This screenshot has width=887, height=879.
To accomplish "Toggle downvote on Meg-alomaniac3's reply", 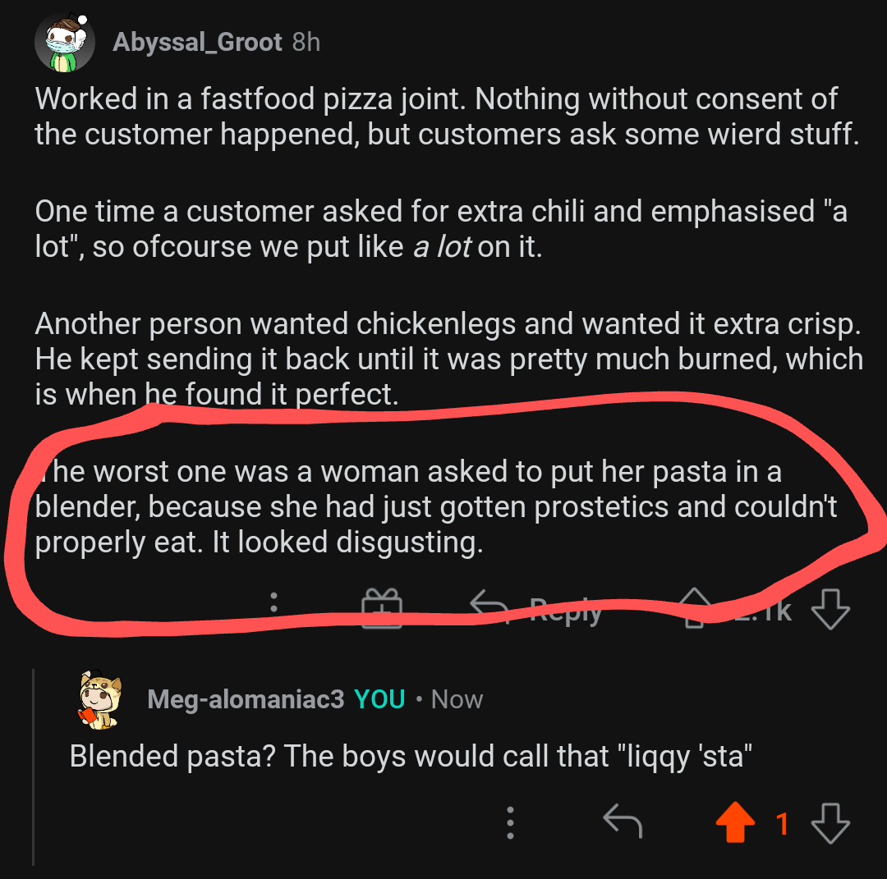I will (x=832, y=821).
